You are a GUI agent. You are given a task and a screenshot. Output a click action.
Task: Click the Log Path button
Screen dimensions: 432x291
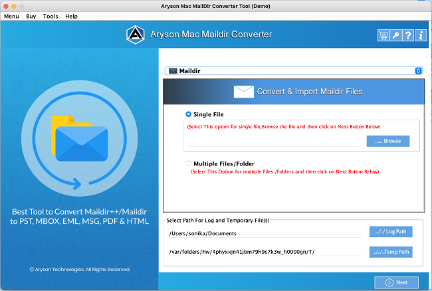[x=391, y=231]
